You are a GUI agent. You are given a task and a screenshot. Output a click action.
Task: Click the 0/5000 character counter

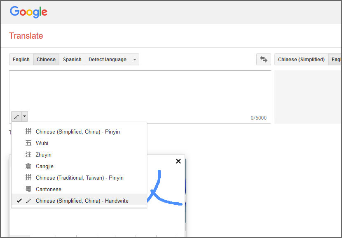click(x=258, y=118)
